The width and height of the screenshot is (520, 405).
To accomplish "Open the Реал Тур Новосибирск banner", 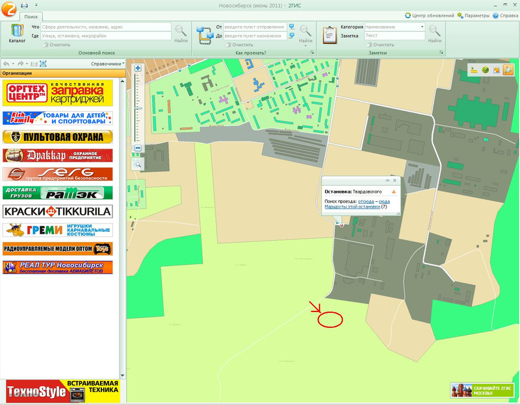I will [58, 267].
